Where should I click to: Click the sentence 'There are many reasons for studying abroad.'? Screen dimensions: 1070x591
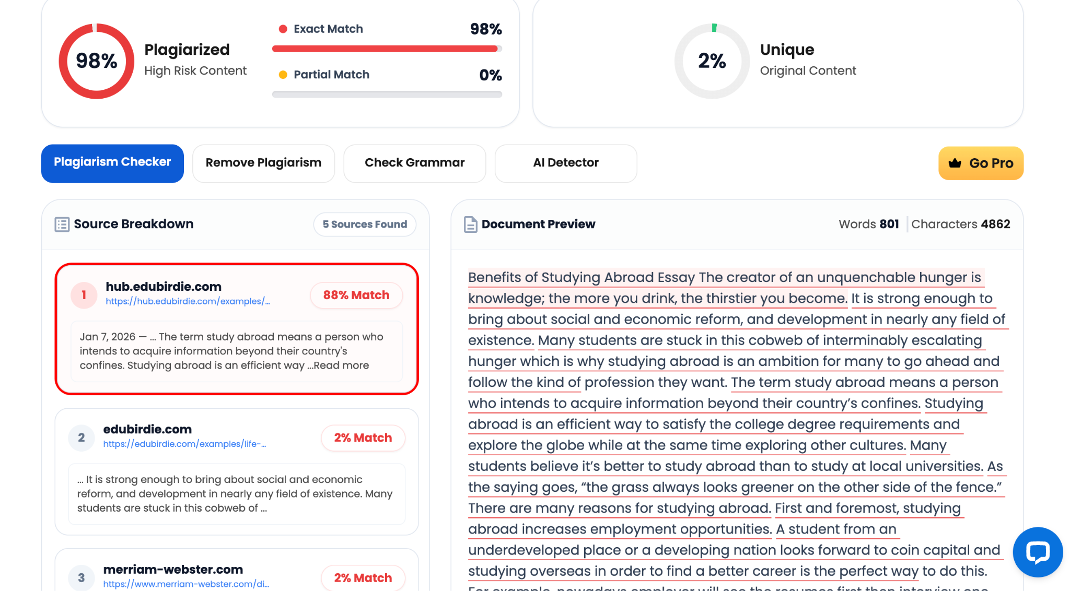coord(620,508)
